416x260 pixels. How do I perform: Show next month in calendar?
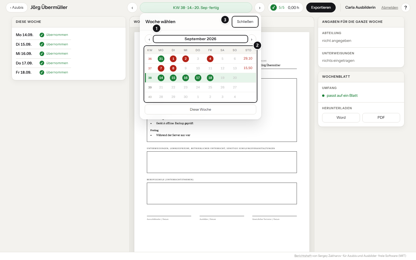coord(252,39)
